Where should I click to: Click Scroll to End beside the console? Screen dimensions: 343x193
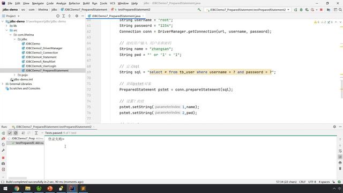point(340,157)
